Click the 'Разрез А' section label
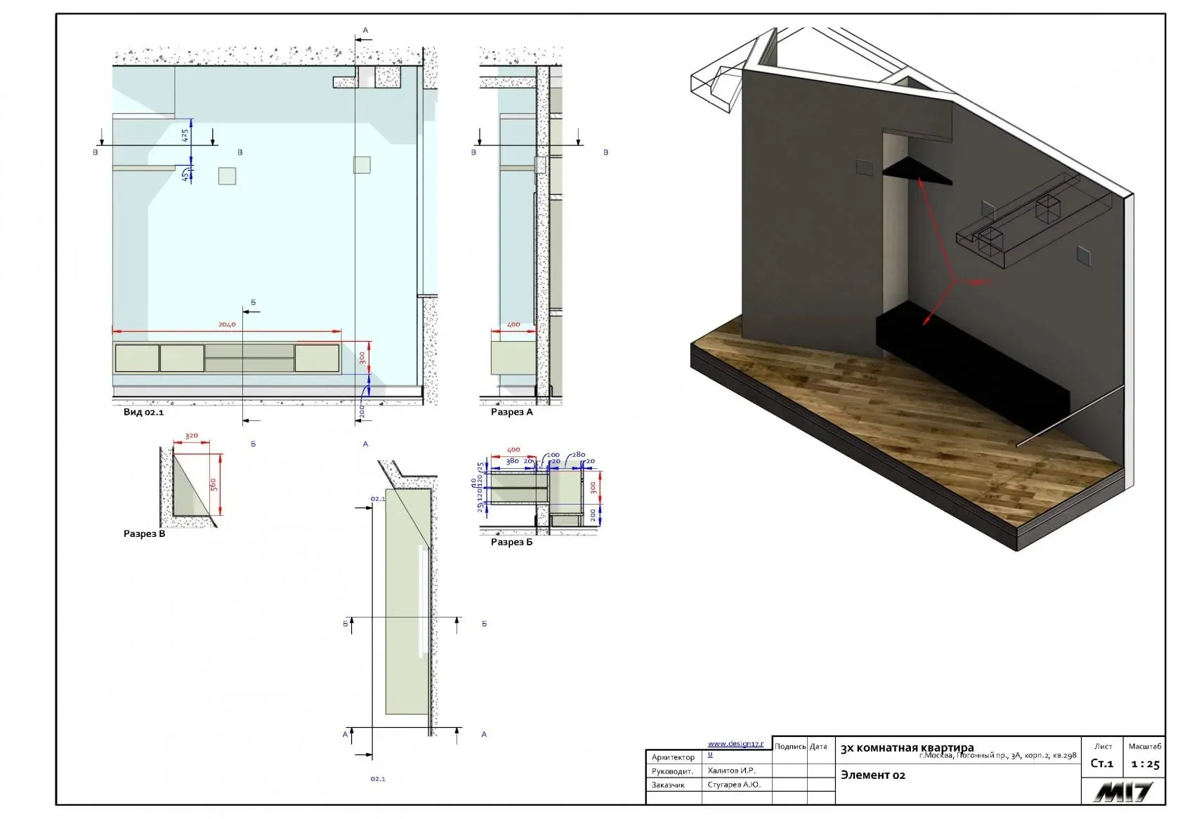Image resolution: width=1180 pixels, height=819 pixels. tap(511, 412)
